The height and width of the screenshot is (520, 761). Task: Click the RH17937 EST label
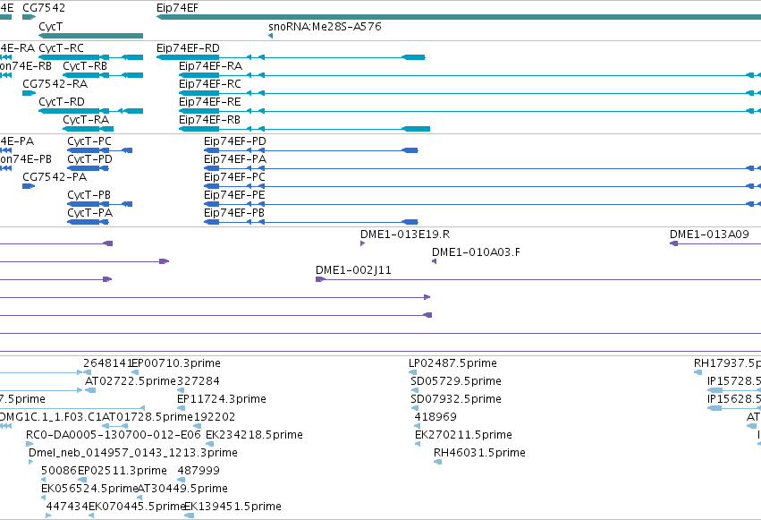tap(727, 363)
